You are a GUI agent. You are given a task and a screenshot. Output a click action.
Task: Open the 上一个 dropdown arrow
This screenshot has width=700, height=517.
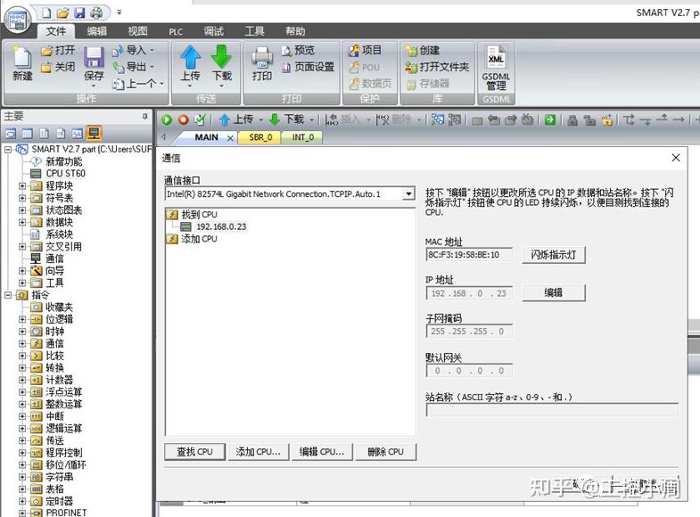(161, 84)
